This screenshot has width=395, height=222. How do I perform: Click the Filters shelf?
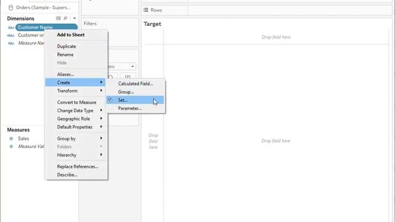click(x=110, y=32)
